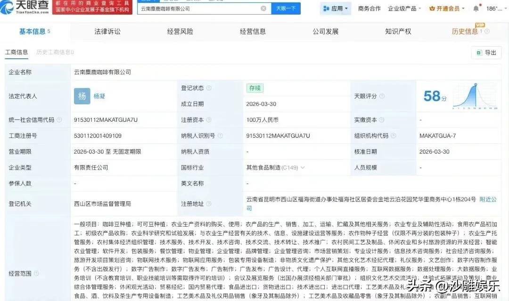Click the 杨 avatar thumbnail

[82, 96]
